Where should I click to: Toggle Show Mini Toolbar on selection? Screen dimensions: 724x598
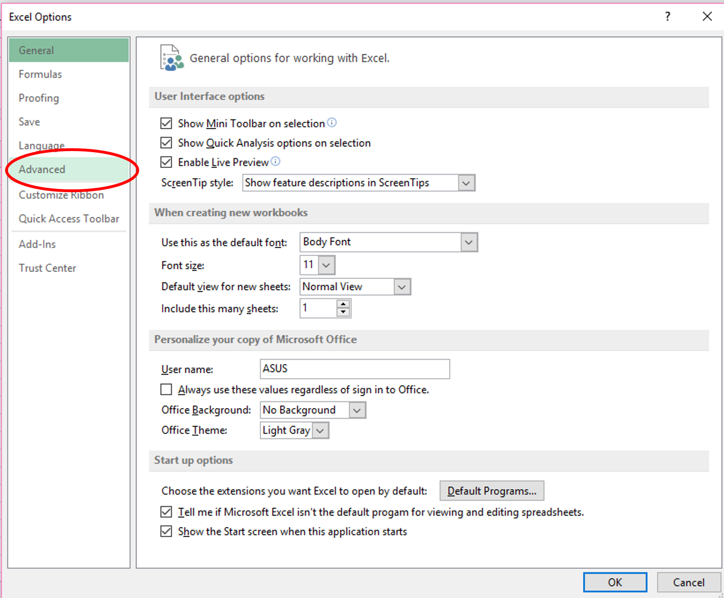166,123
